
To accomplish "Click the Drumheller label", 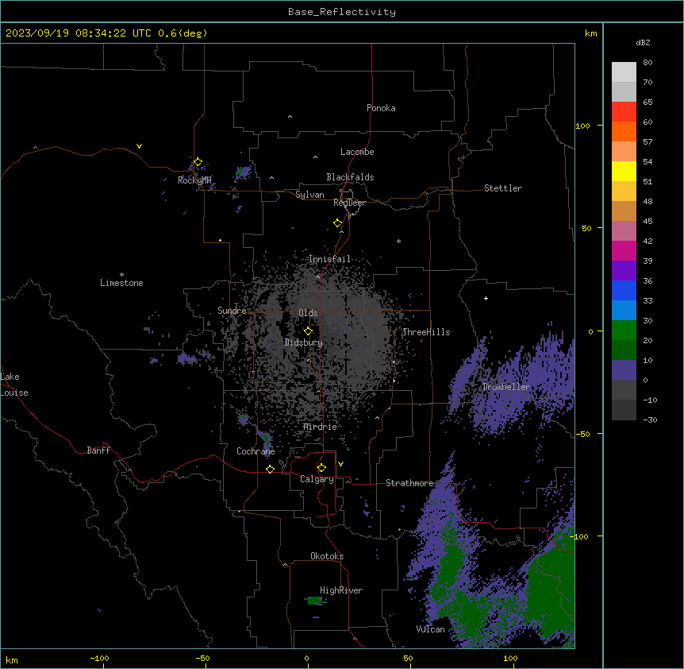I will point(506,387).
